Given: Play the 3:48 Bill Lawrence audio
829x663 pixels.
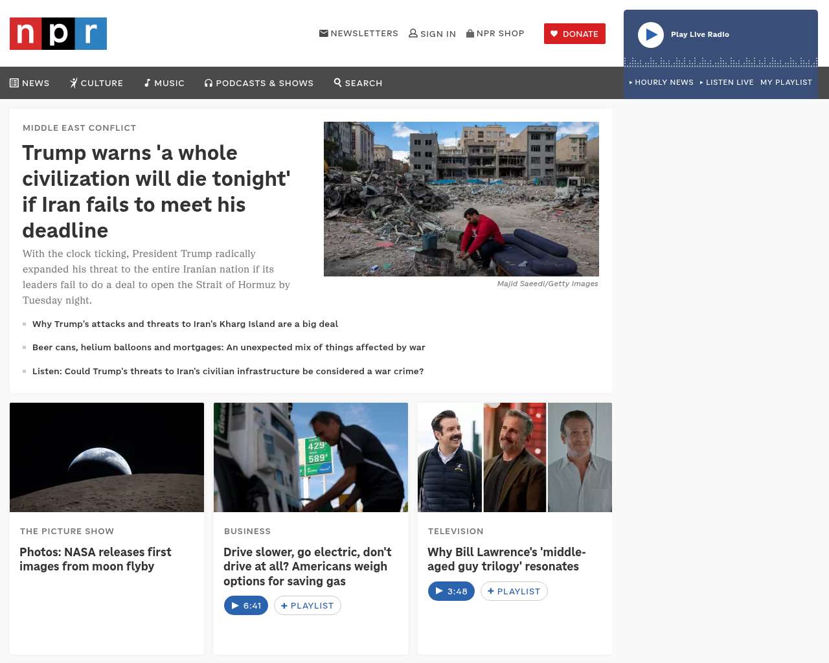Looking at the screenshot, I should tap(451, 591).
